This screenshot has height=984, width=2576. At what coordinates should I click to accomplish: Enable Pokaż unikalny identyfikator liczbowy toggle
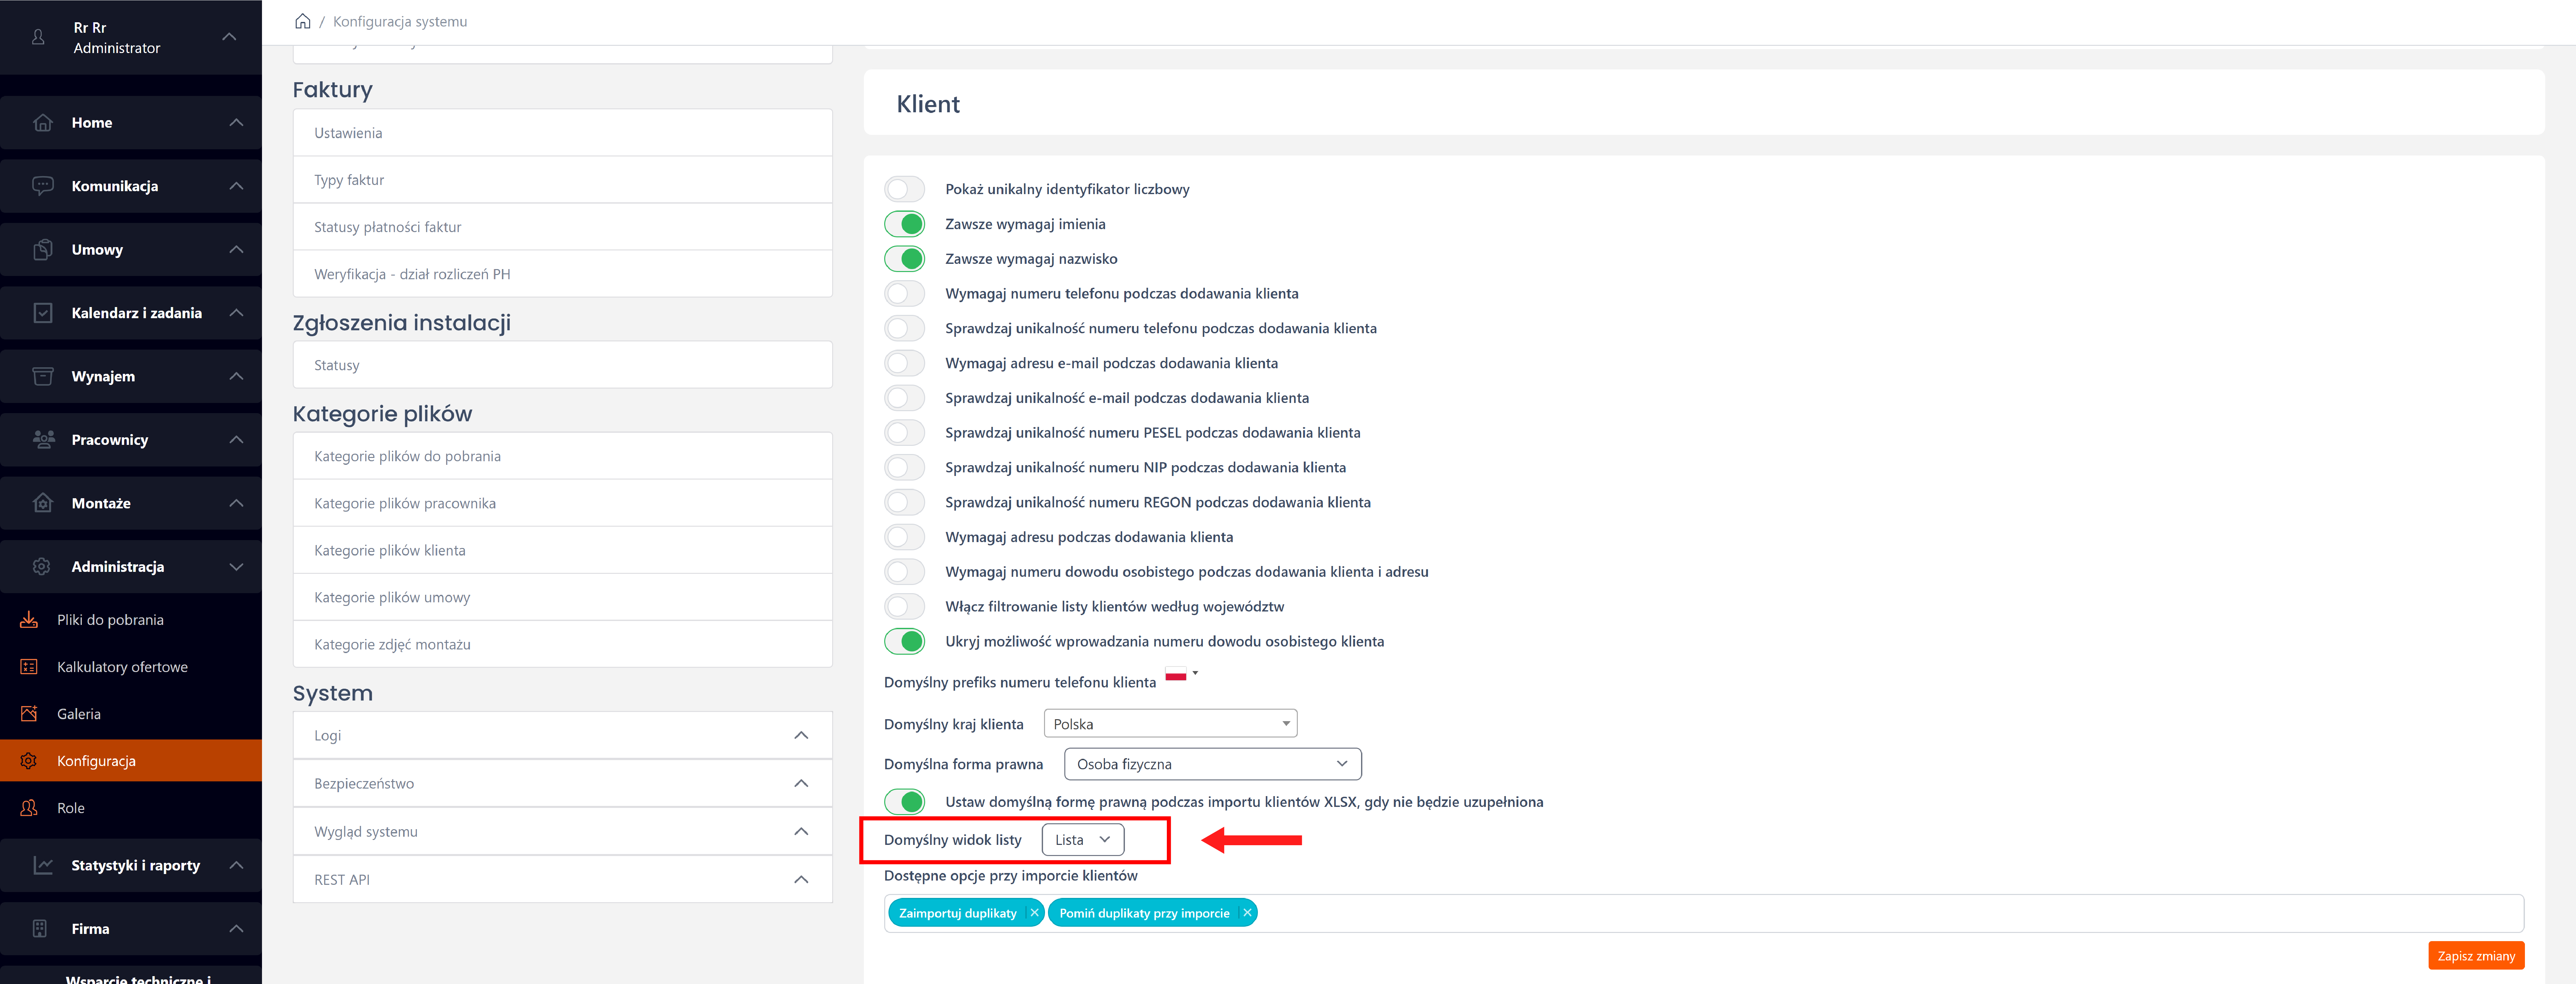pos(905,189)
